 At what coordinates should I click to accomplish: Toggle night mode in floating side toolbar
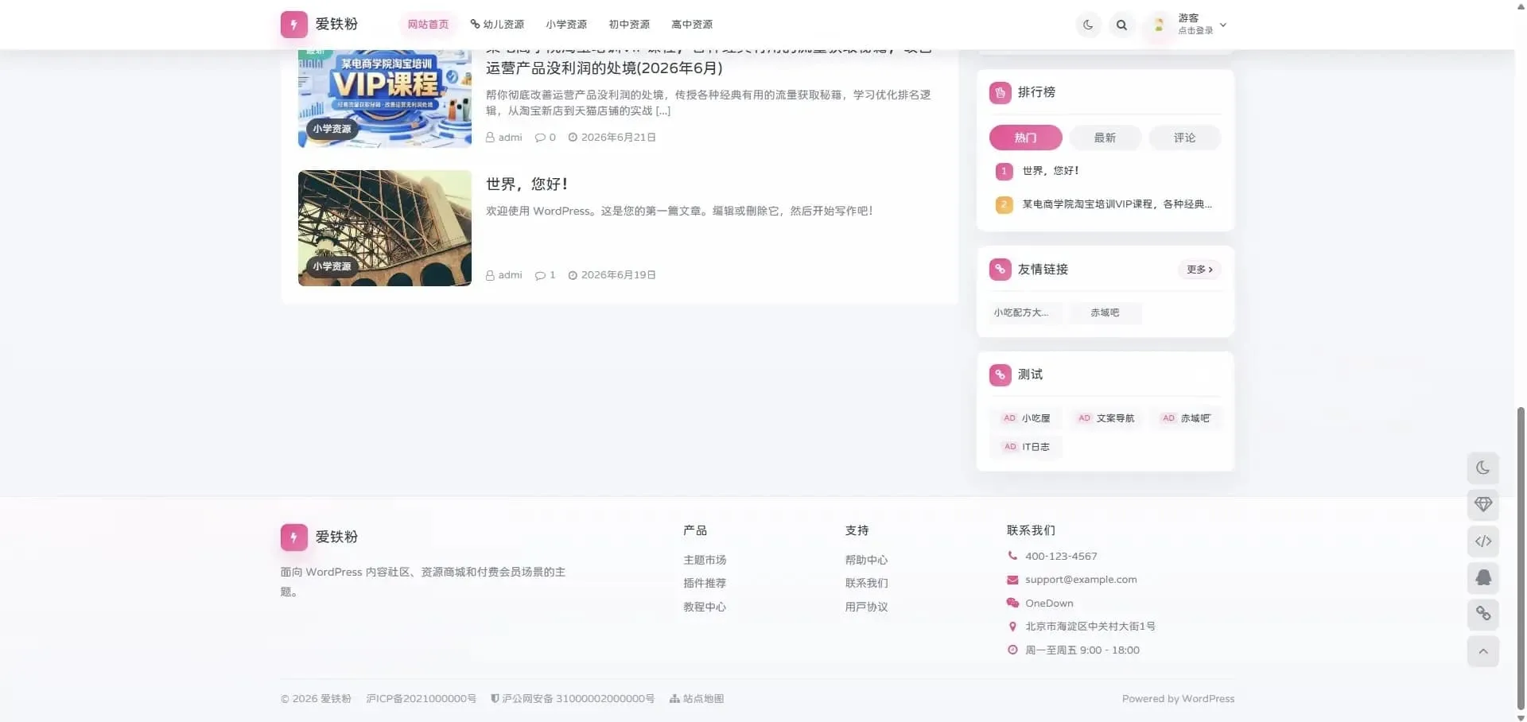point(1483,468)
